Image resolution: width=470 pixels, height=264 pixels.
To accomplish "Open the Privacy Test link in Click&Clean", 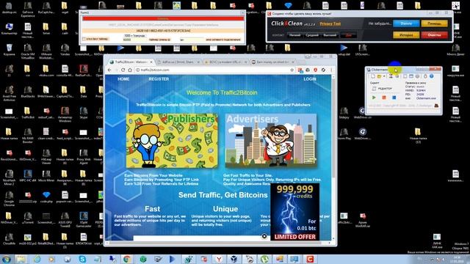I will (x=330, y=23).
